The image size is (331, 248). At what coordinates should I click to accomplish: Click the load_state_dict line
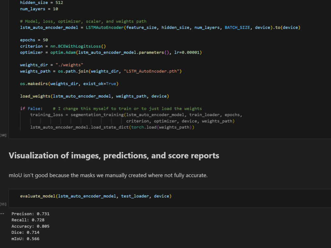tap(112, 127)
